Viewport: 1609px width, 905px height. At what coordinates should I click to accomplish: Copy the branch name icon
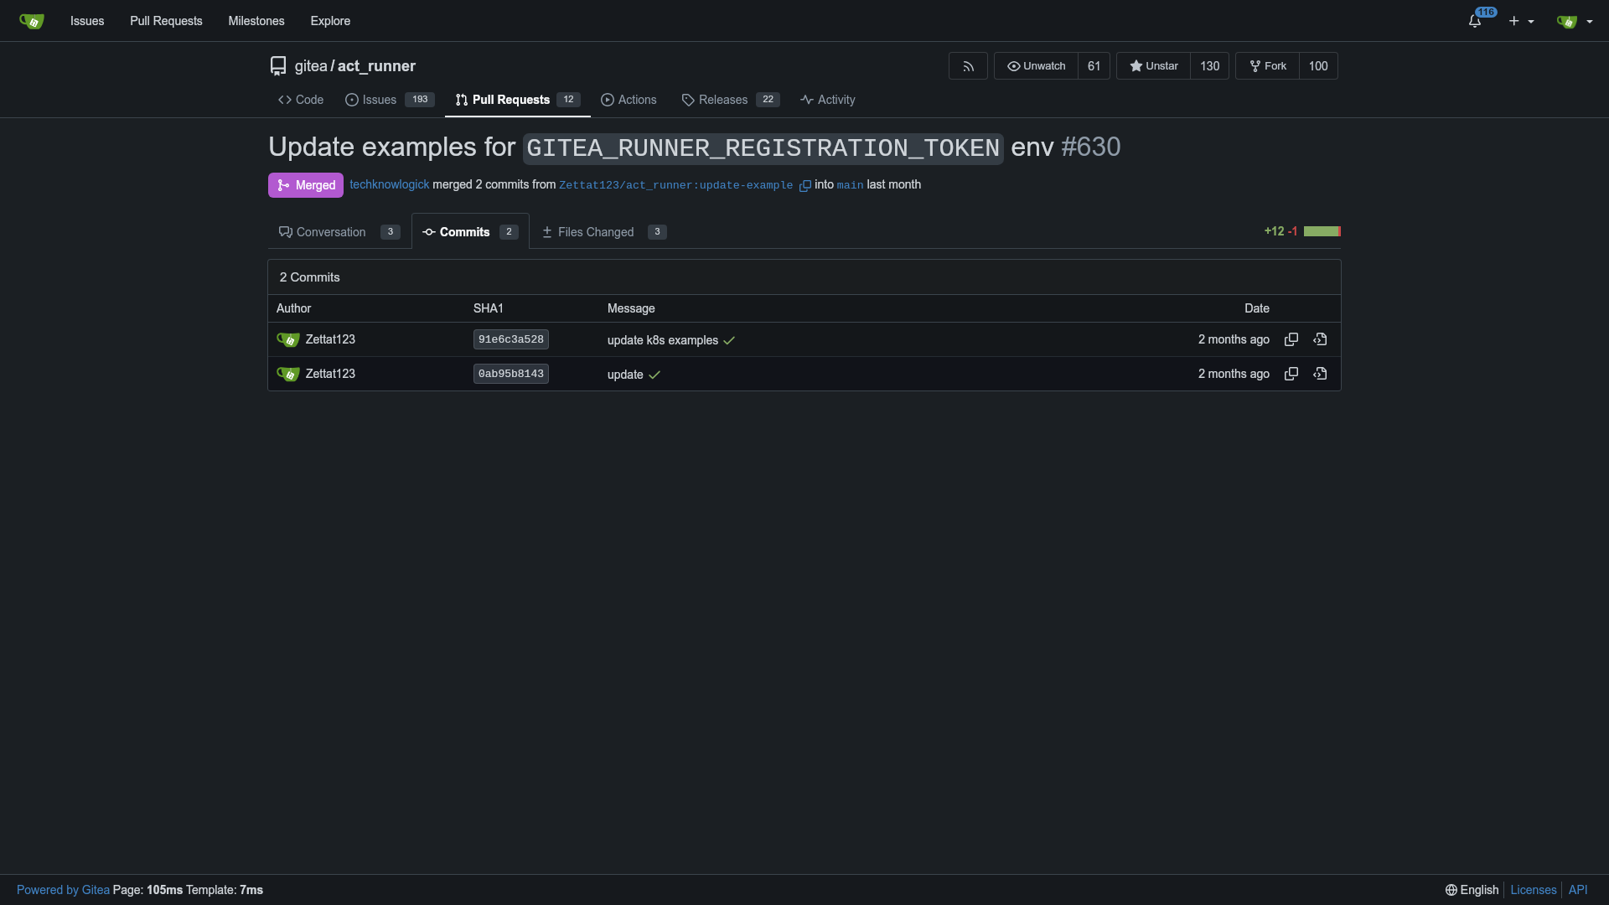click(x=805, y=186)
